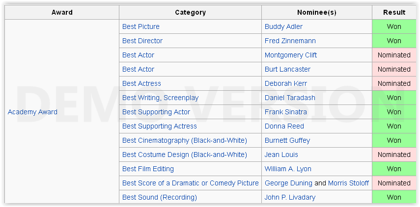Open Best Writing, Screenplay link

160,98
